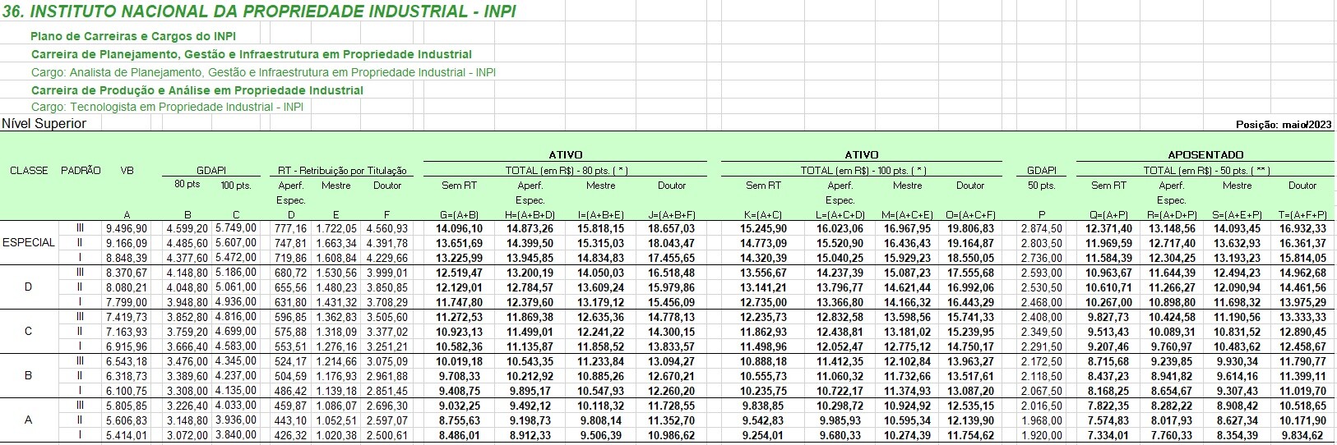This screenshot has height=445, width=1337.
Task: Click the VB cell '5.805,85'
Action: 127,406
